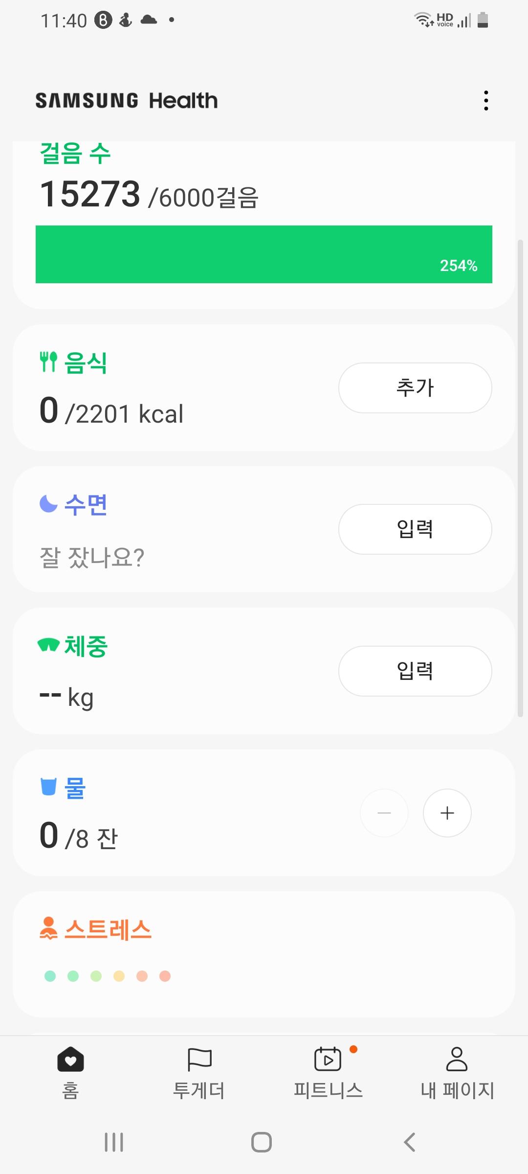Open the three-dot more options menu

point(485,100)
